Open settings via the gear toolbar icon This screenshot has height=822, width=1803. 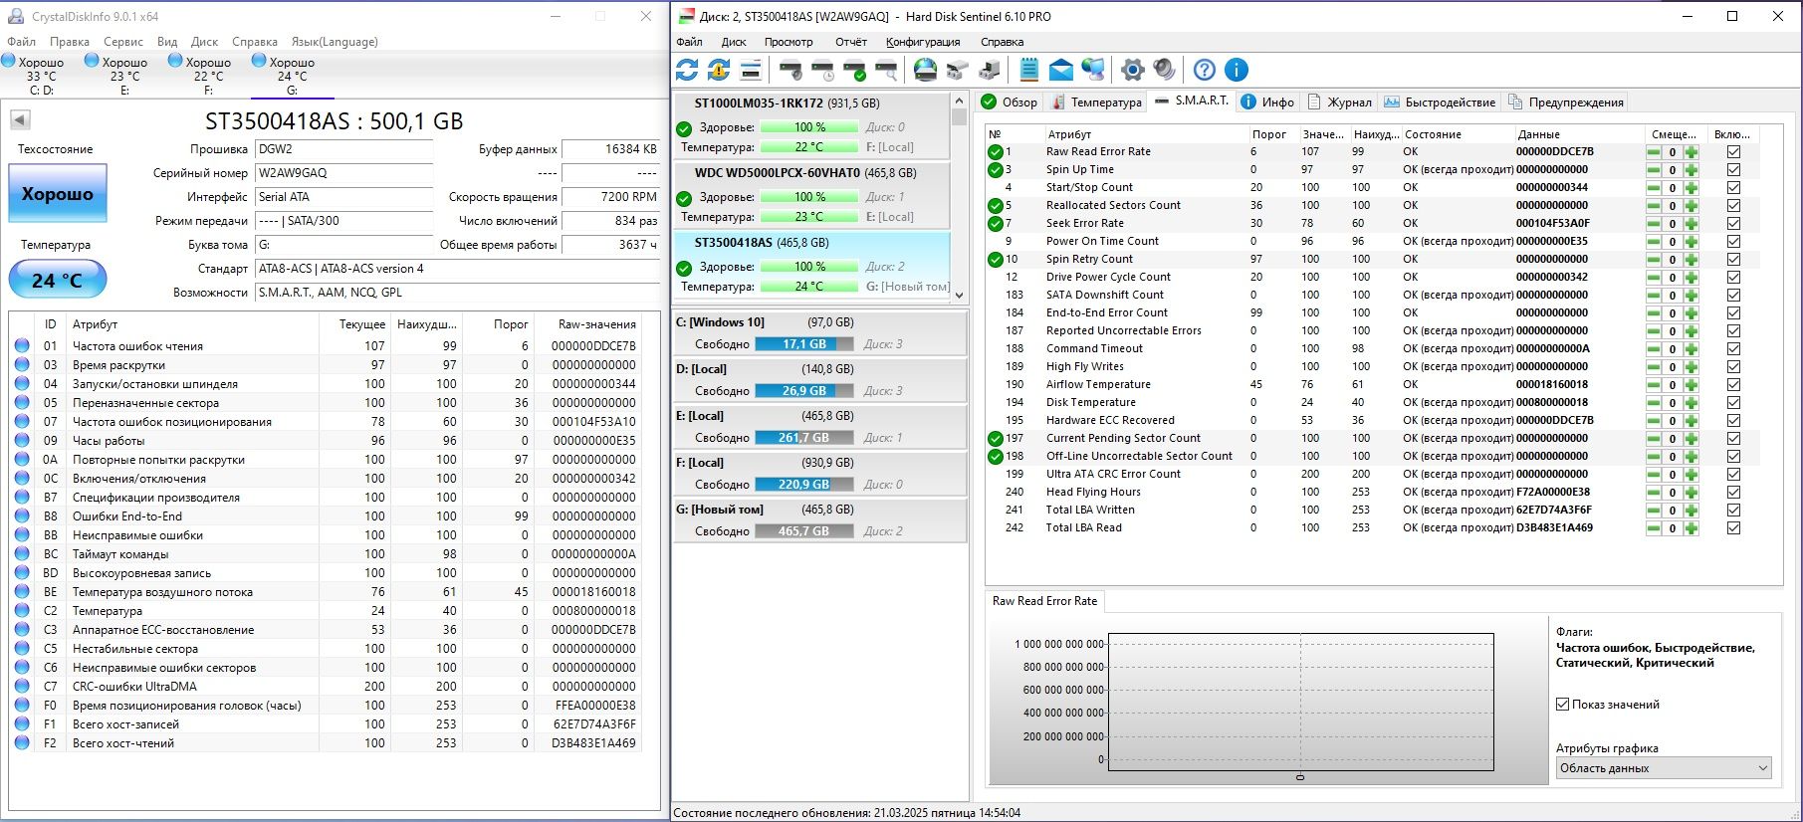1133,70
